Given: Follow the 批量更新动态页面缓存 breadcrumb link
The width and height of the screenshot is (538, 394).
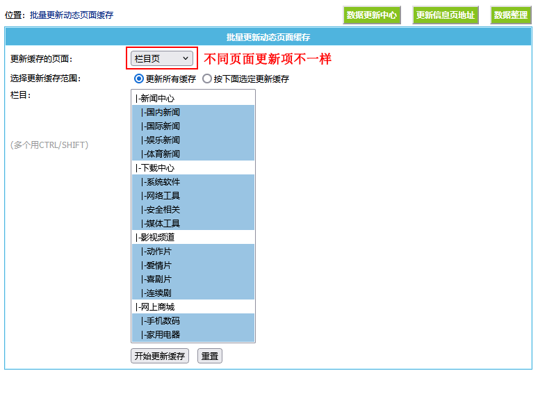Looking at the screenshot, I should 72,15.
